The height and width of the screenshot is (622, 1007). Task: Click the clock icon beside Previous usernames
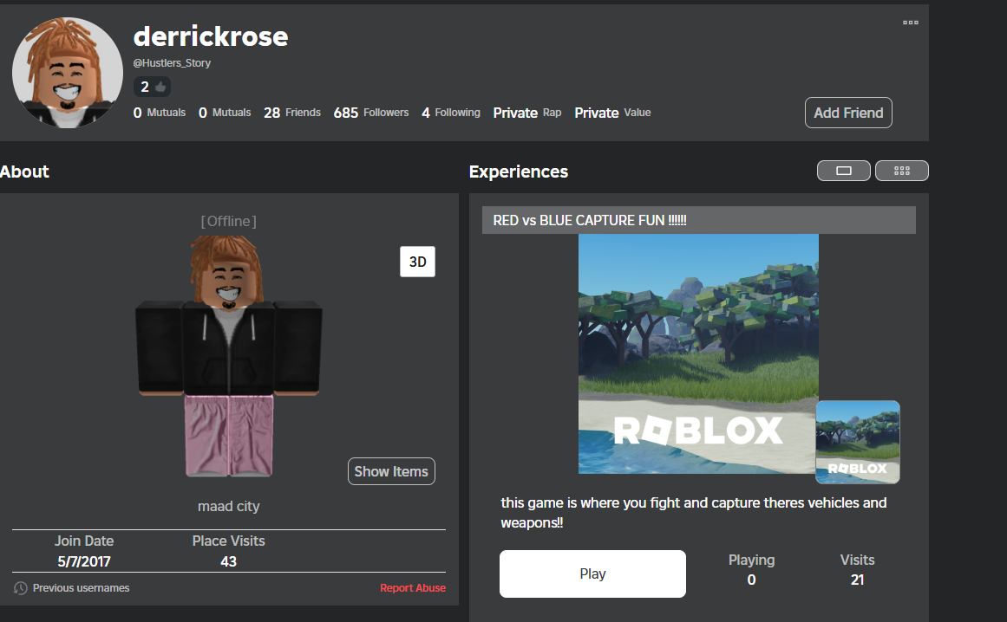point(21,588)
